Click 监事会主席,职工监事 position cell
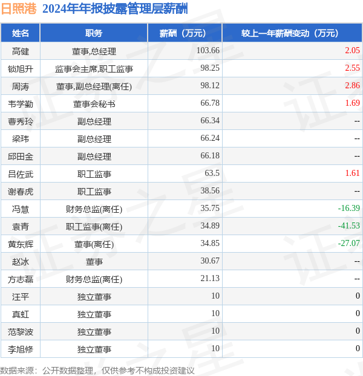Viewport: 363px width, 376px height. (x=94, y=69)
